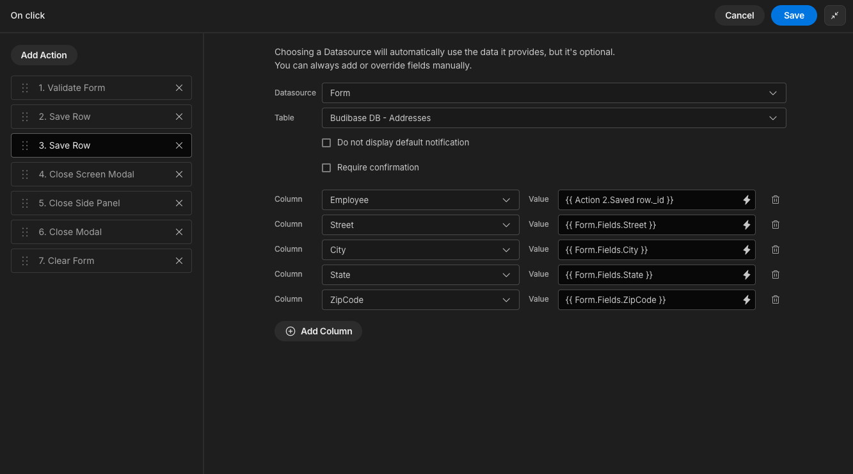Open bindings lightning icon for State value
Viewport: 853px width, 474px height.
click(746, 275)
